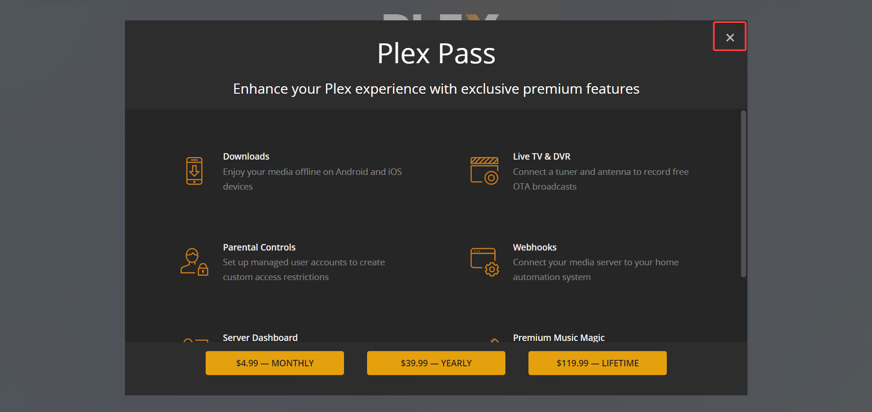Click the Downloads phone icon
This screenshot has height=412, width=872.
click(x=194, y=171)
